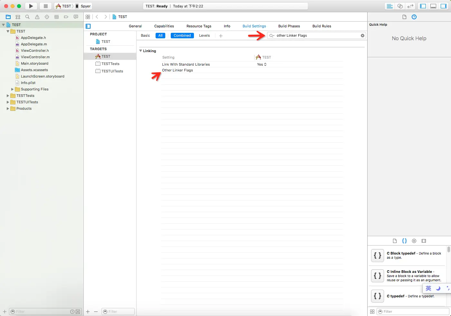Go back in editor history
Screen dimensions: 451x316
click(97, 17)
